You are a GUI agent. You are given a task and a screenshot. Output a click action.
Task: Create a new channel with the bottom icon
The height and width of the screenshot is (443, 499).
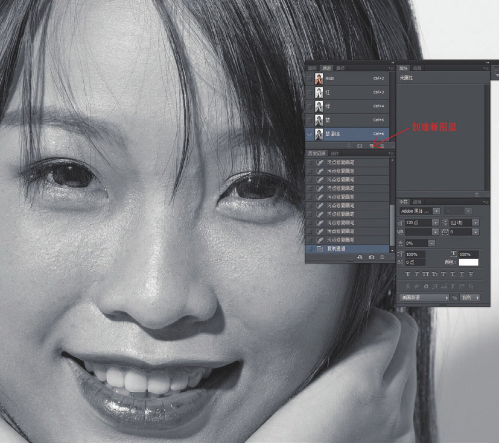pos(372,146)
